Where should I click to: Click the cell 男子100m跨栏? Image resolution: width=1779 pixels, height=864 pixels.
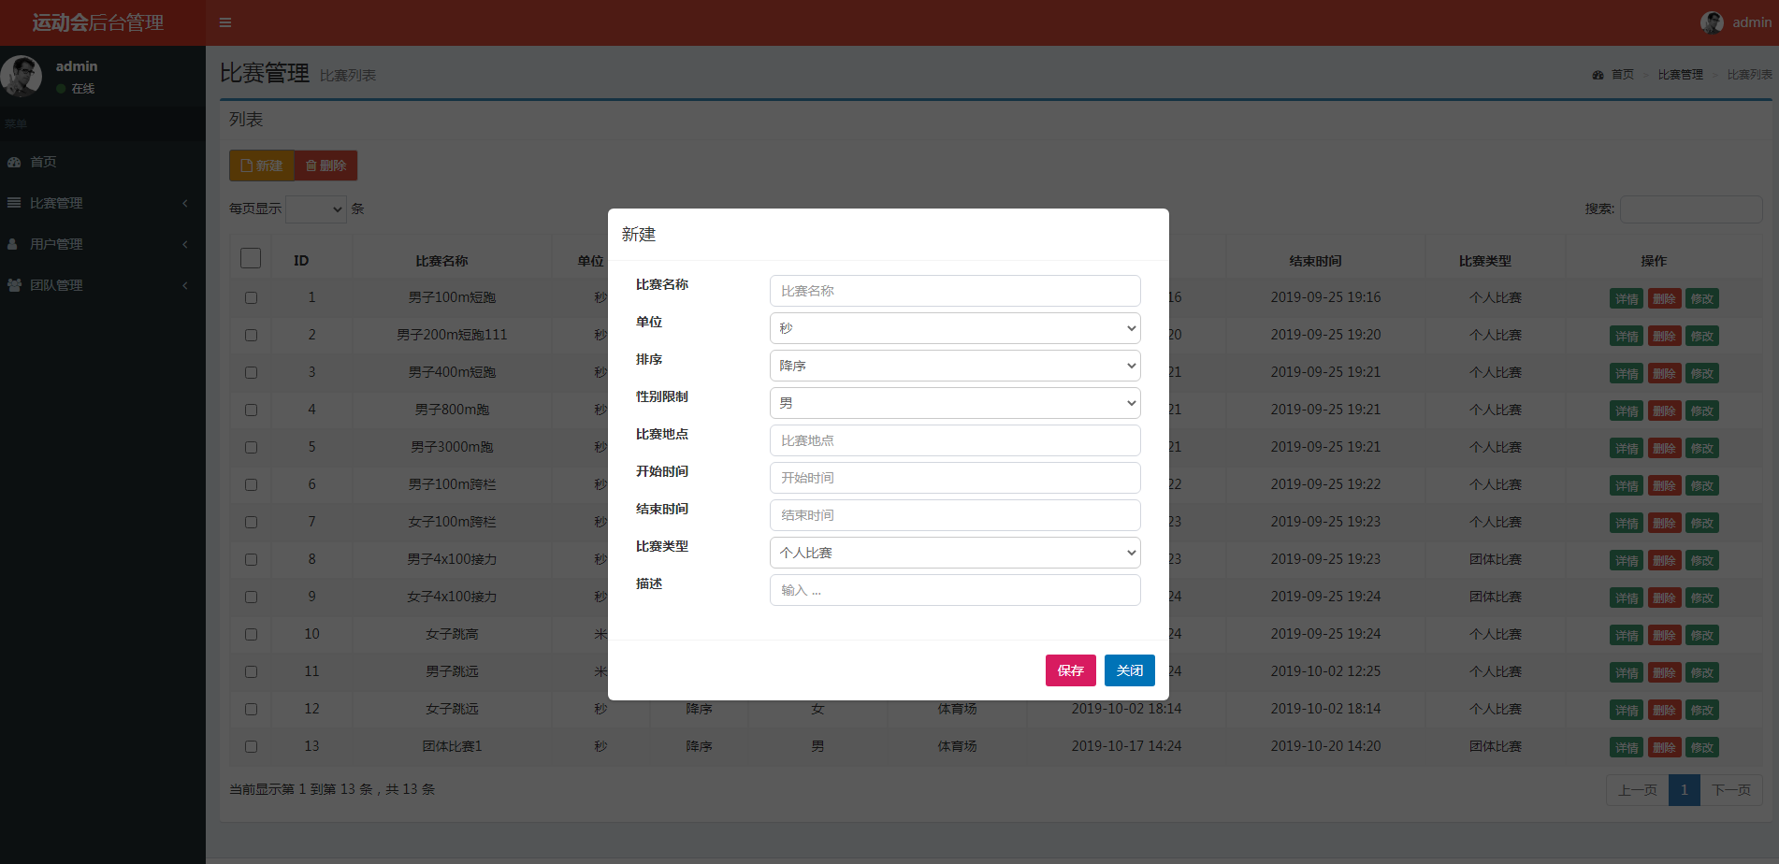[452, 484]
